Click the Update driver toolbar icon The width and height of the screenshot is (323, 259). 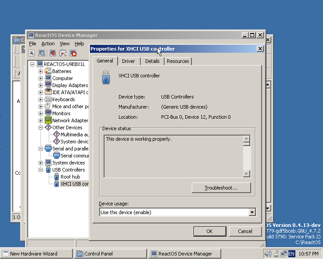[53, 53]
